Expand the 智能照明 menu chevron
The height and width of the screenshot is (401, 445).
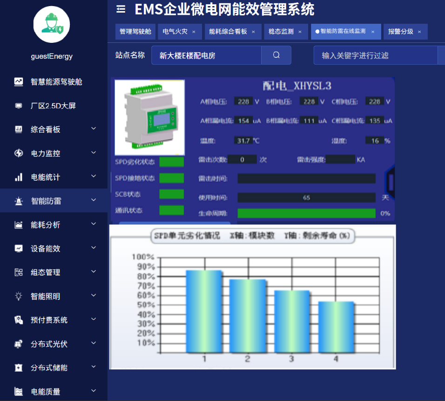pos(94,295)
